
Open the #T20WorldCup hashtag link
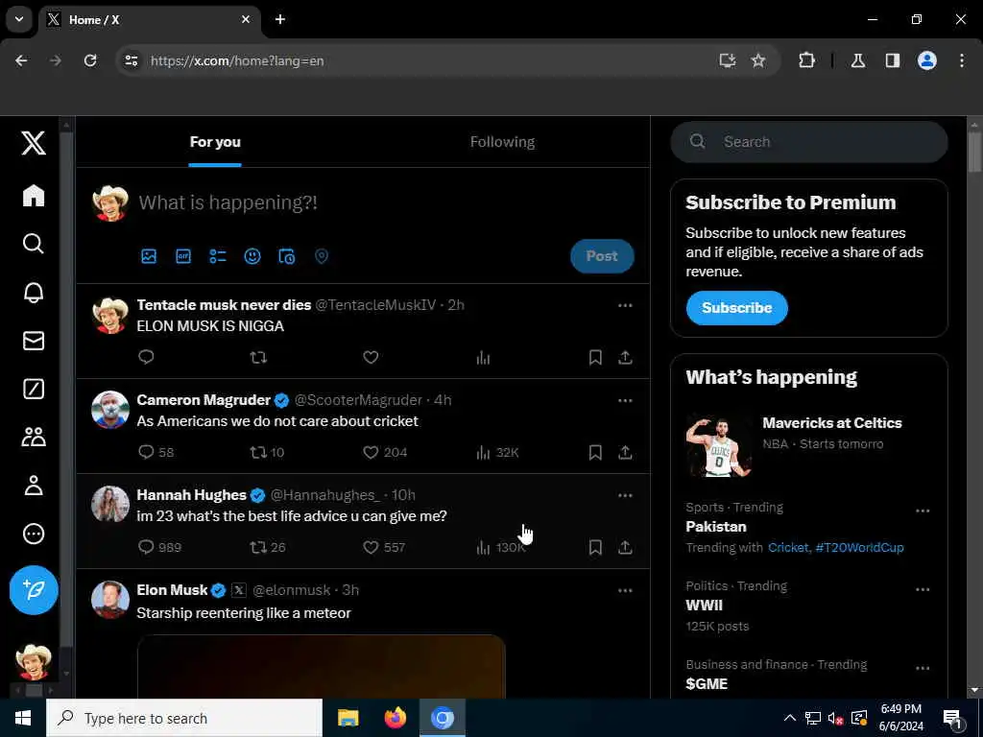tap(859, 548)
